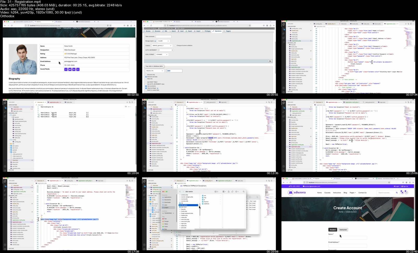Switch to the phpMyAdmin SQL tab

tap(165, 31)
